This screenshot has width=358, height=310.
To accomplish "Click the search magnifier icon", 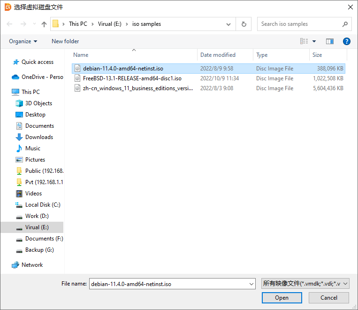I will tap(345, 24).
